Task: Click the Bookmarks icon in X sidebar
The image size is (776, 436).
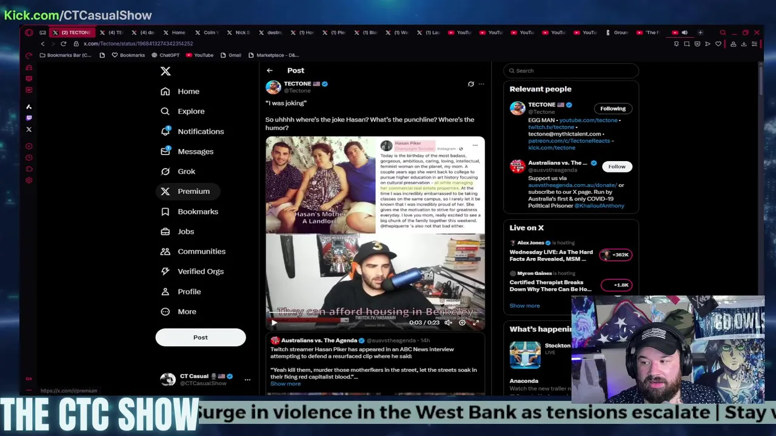Action: tap(165, 211)
